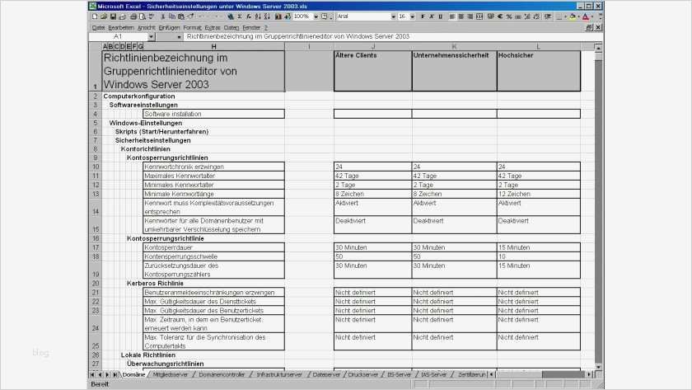Open the Font Color dropdown arrow

(592, 16)
